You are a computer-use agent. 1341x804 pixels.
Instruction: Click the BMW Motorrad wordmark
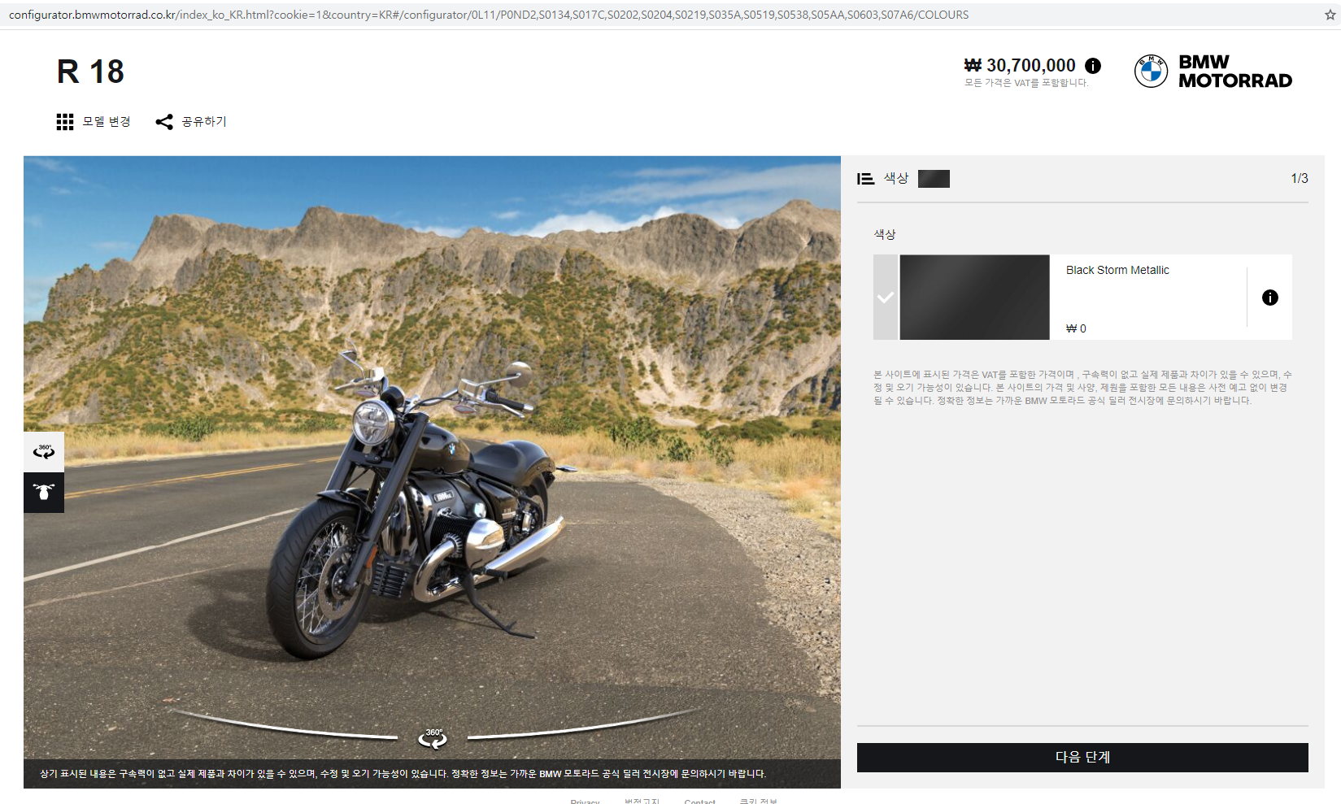[1235, 72]
